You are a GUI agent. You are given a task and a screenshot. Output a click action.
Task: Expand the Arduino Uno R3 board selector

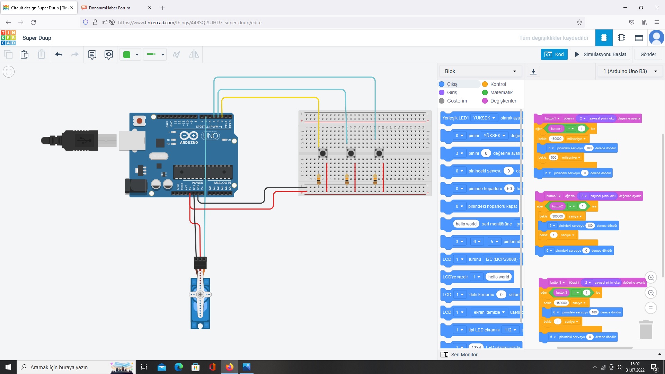630,71
